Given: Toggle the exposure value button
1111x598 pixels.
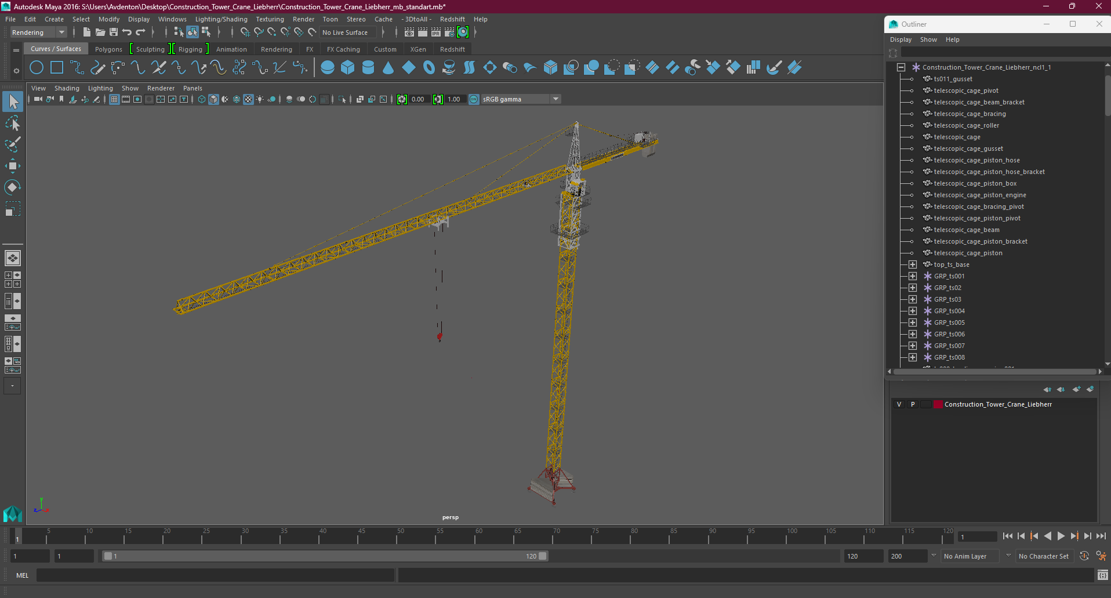Looking at the screenshot, I should pyautogui.click(x=402, y=99).
